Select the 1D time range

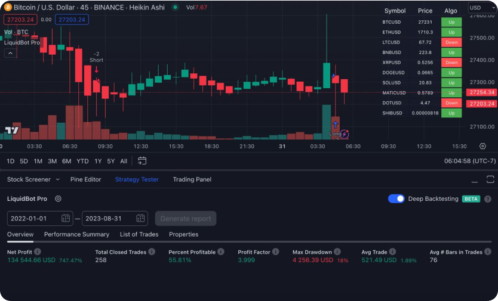pyautogui.click(x=11, y=161)
